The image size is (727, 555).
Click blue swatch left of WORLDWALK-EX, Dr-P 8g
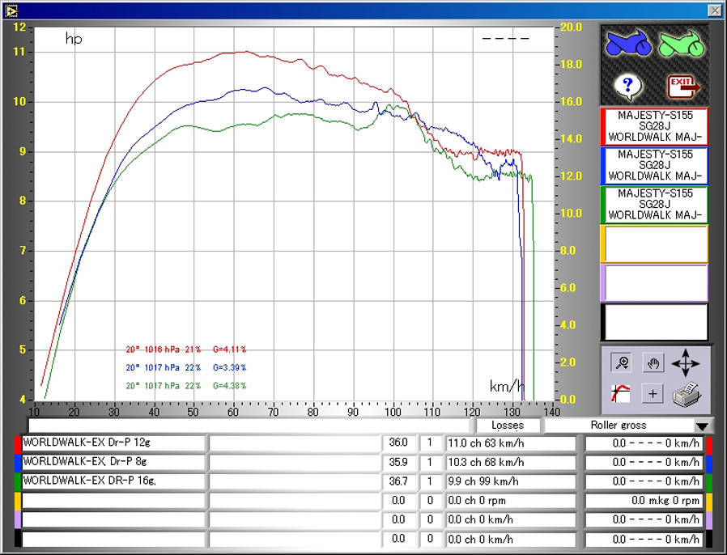[18, 462]
